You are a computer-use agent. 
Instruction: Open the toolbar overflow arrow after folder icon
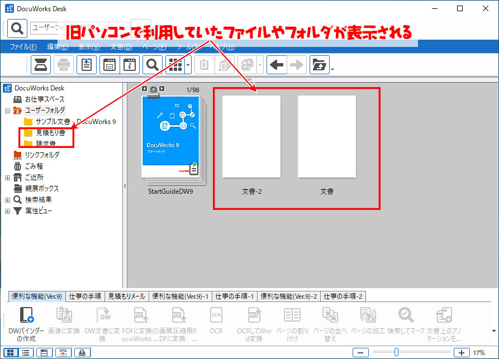click(x=332, y=69)
